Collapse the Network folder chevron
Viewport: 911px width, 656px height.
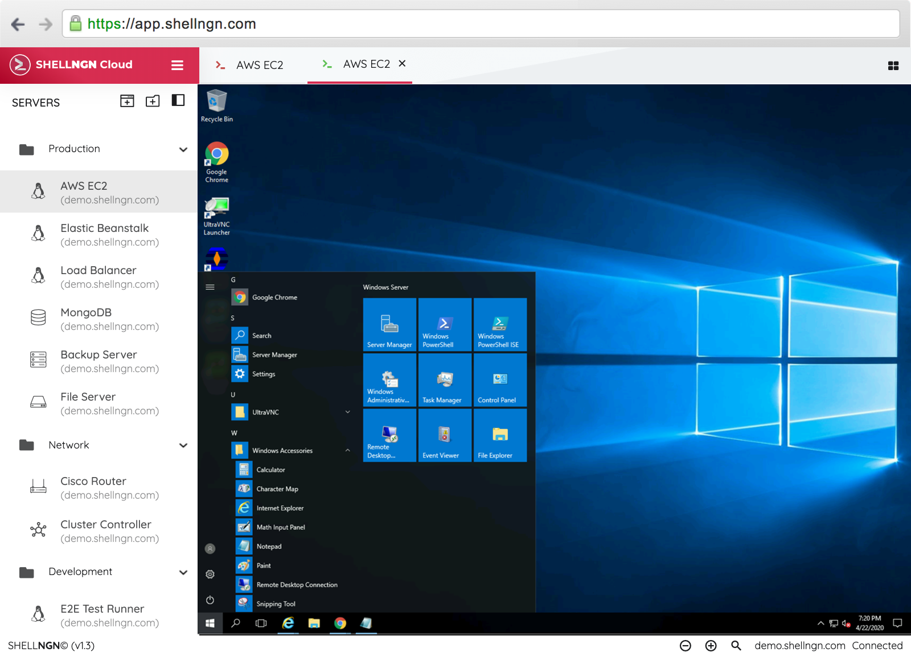click(x=183, y=445)
